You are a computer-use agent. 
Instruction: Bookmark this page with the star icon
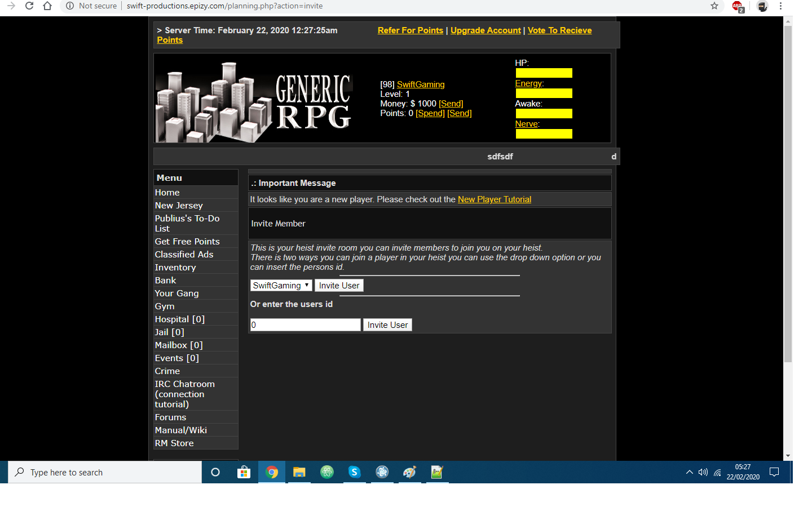(x=714, y=6)
